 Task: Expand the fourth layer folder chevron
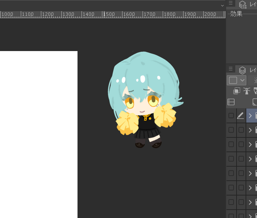(x=250, y=159)
